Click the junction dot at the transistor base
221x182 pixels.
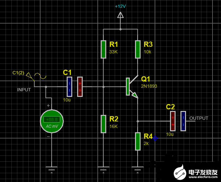[103, 87]
